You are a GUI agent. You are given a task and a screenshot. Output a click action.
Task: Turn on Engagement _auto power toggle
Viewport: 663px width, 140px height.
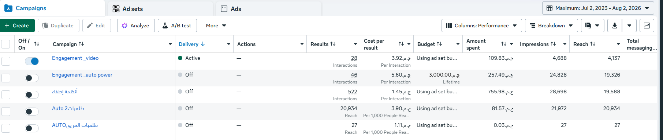pyautogui.click(x=32, y=78)
